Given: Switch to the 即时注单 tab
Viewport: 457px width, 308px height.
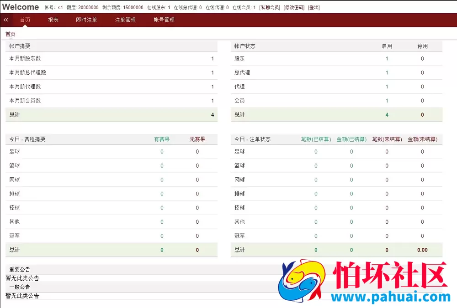Looking at the screenshot, I should coord(86,20).
